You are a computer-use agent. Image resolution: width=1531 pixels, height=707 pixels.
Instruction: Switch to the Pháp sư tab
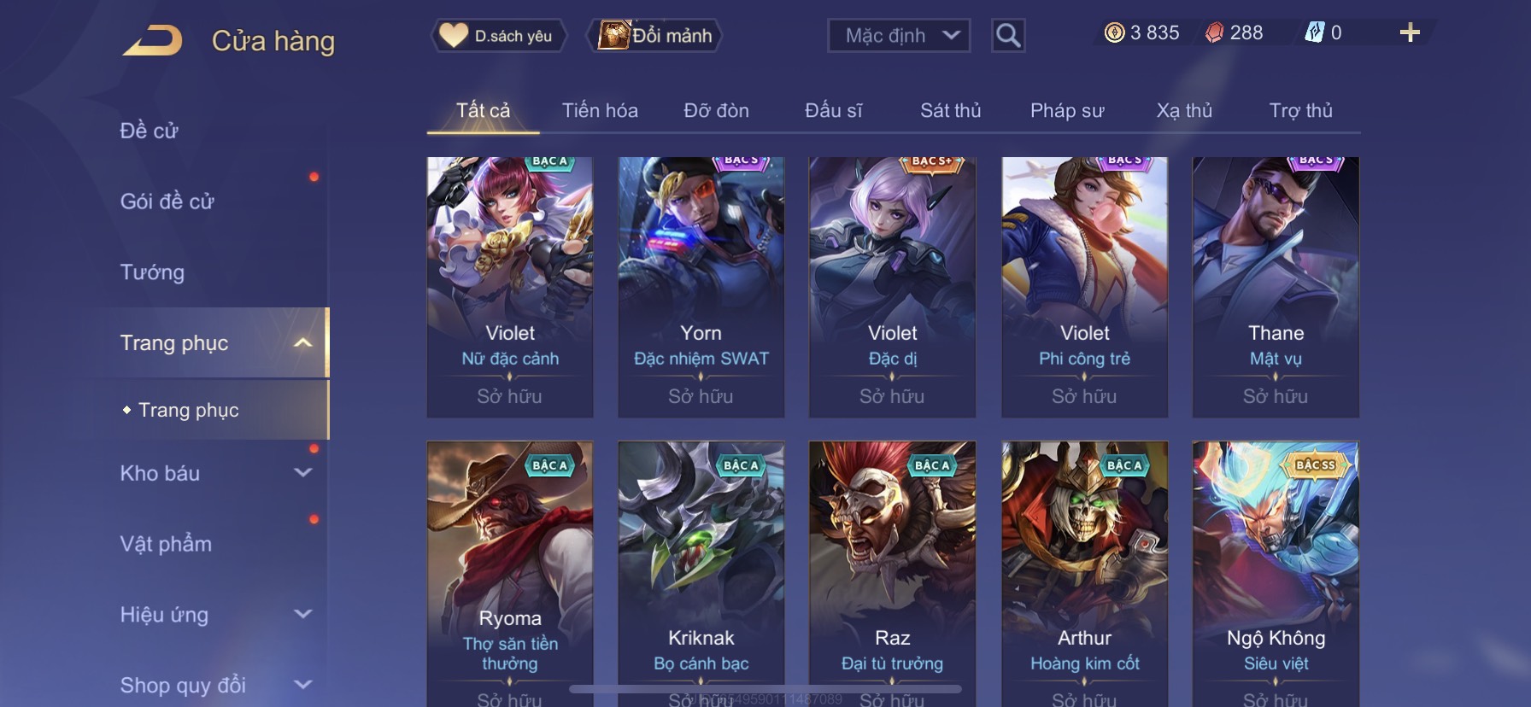1067,110
